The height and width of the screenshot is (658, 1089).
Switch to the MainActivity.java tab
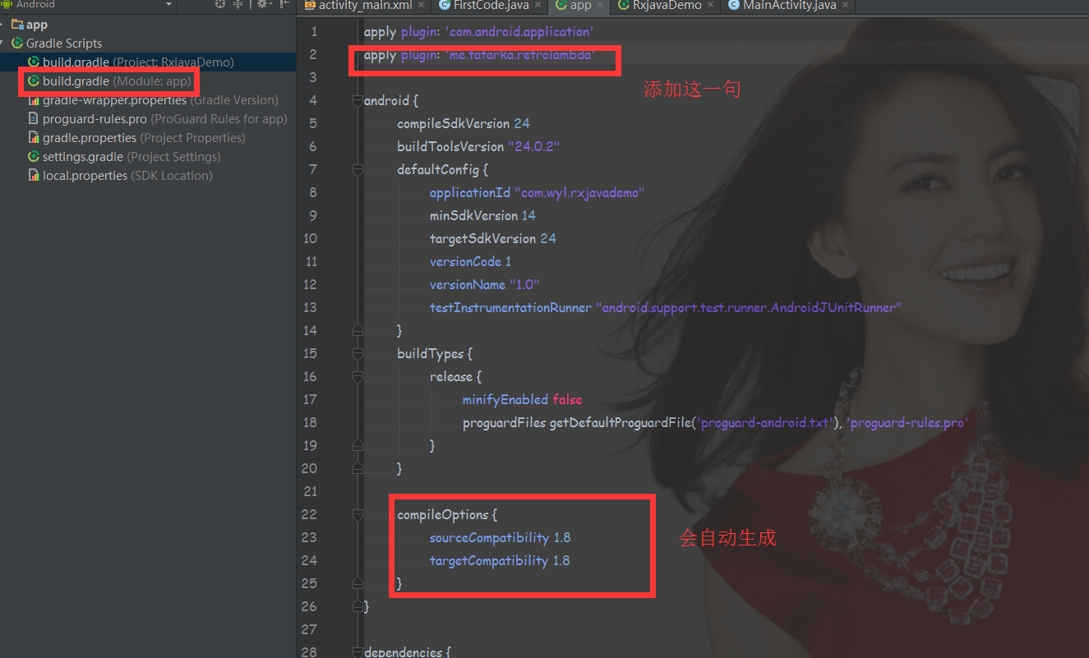click(x=789, y=5)
